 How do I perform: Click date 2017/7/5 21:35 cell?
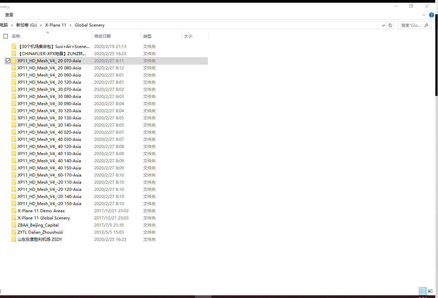[x=109, y=225]
